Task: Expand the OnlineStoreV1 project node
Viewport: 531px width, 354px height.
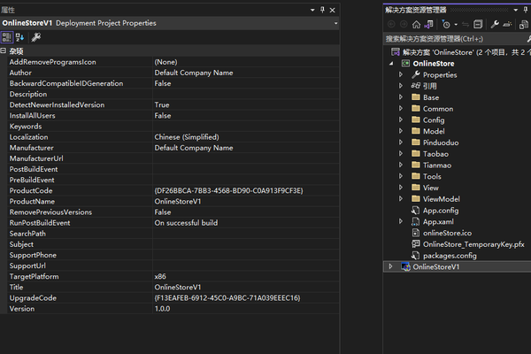Action: tap(390, 266)
